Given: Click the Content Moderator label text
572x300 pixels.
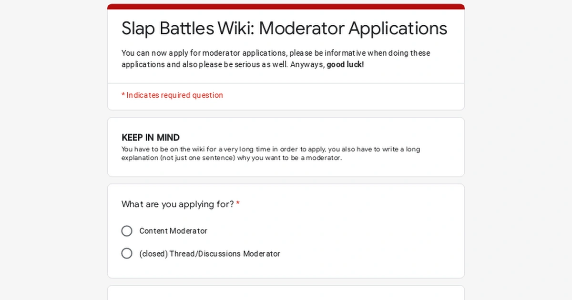Looking at the screenshot, I should click(173, 231).
